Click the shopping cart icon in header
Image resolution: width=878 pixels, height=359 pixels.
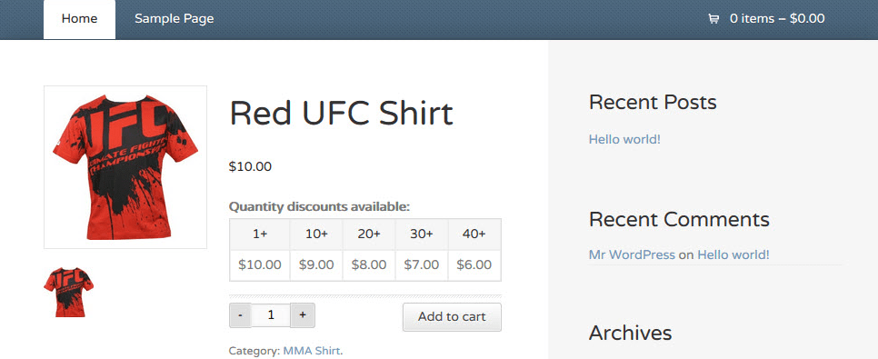click(713, 19)
